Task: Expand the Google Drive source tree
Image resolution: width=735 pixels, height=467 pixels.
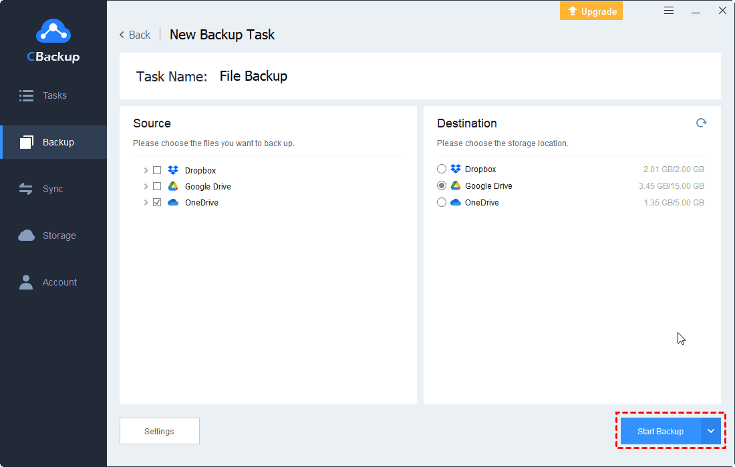Action: 146,186
